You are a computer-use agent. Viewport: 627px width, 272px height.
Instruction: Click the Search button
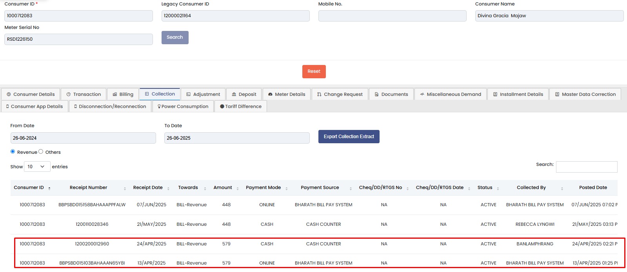pos(175,38)
